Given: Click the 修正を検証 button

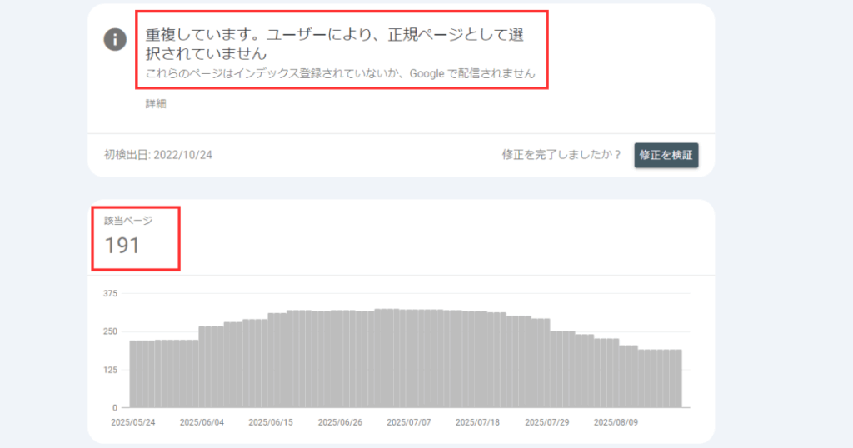Looking at the screenshot, I should 666,155.
